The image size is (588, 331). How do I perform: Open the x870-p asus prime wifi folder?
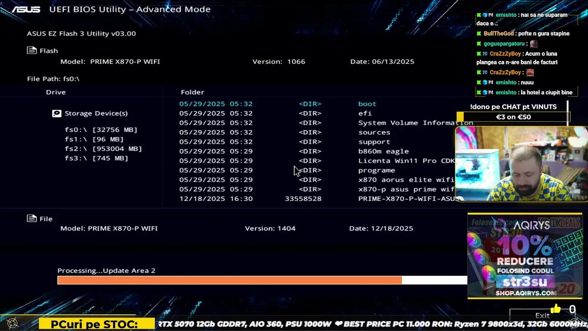pos(406,189)
